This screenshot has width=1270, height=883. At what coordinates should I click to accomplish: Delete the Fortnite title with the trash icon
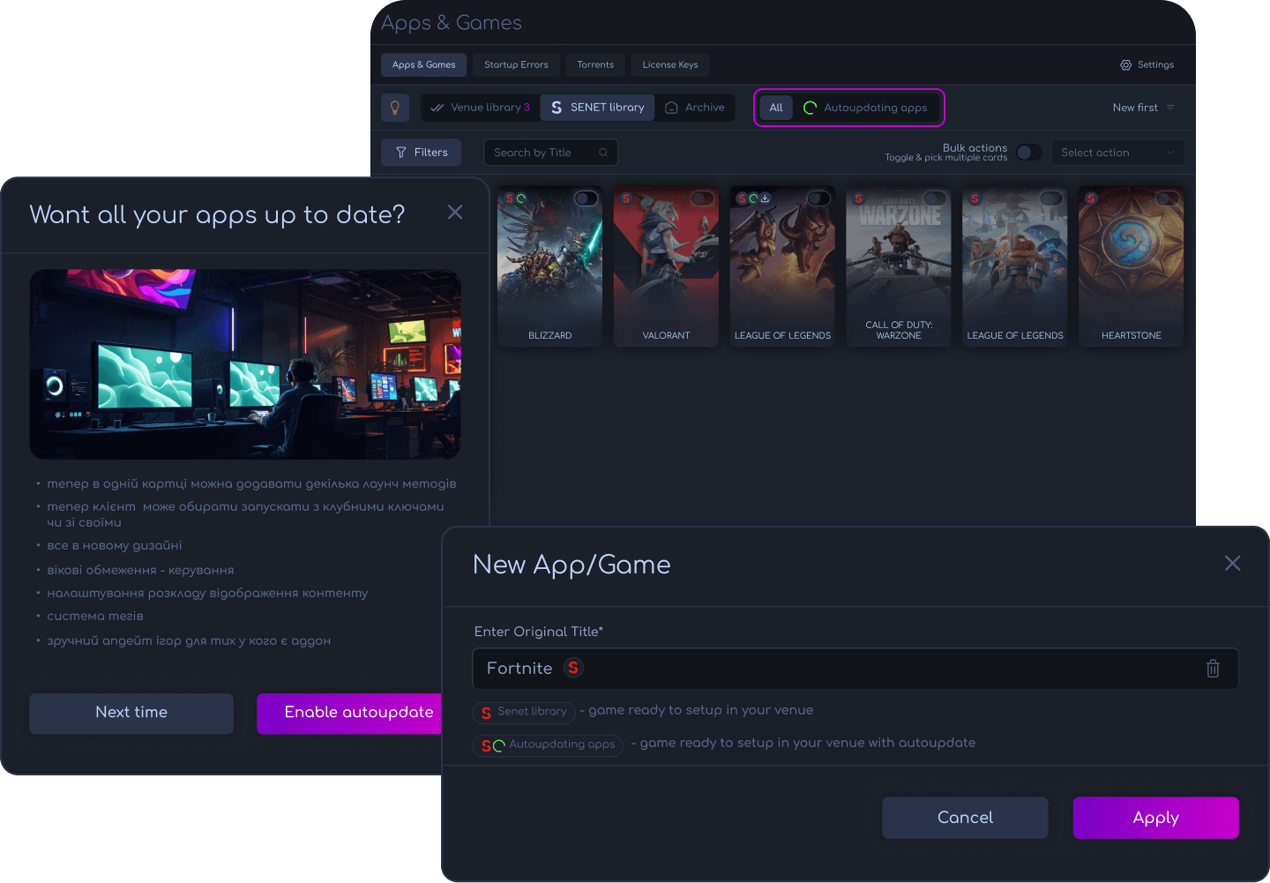point(1213,669)
